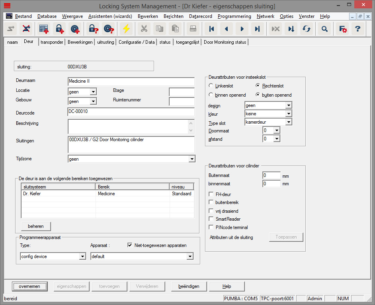The height and width of the screenshot is (305, 375).
Task: Go to next data record arrow
Action: (242, 29)
